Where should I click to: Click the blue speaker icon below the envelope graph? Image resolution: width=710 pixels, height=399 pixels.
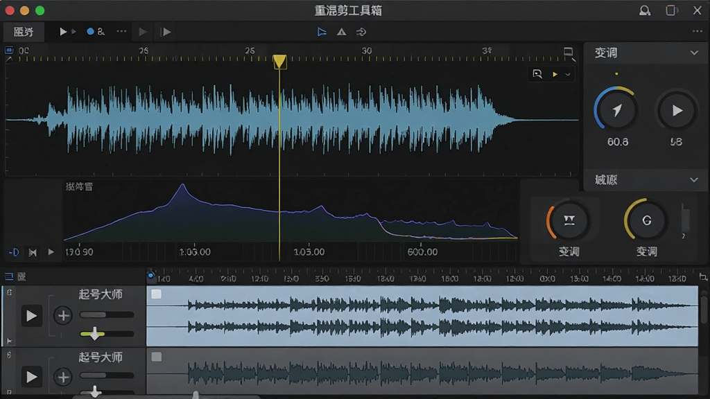pyautogui.click(x=14, y=252)
